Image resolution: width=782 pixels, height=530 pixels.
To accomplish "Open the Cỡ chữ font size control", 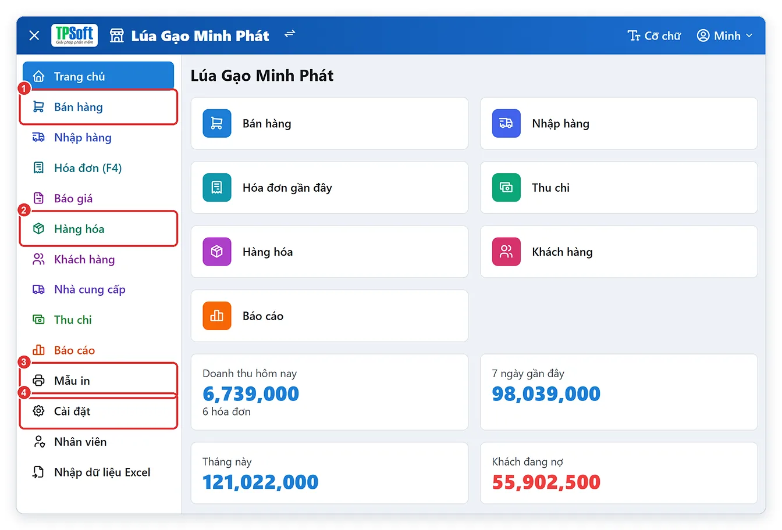I will click(x=655, y=35).
